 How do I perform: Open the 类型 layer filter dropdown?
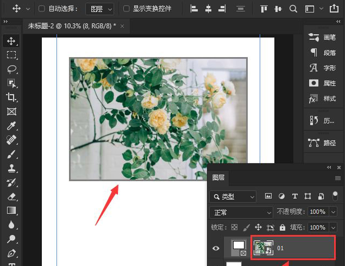point(233,196)
